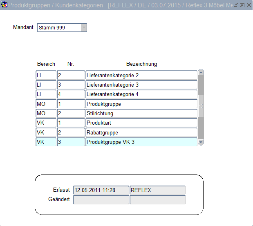This screenshot has height=226, width=253.
Task: Click the Stilrichtung Bezeichnung field
Action: (x=141, y=114)
